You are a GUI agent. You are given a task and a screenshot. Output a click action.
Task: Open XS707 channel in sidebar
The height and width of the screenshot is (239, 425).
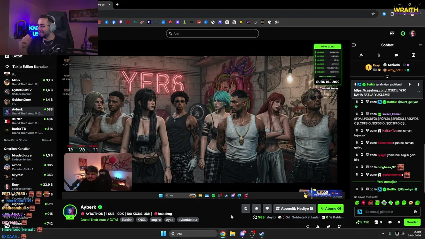(28, 121)
